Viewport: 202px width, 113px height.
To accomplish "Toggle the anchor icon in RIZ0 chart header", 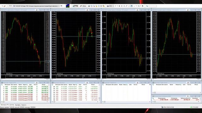I will [x=37, y=10].
